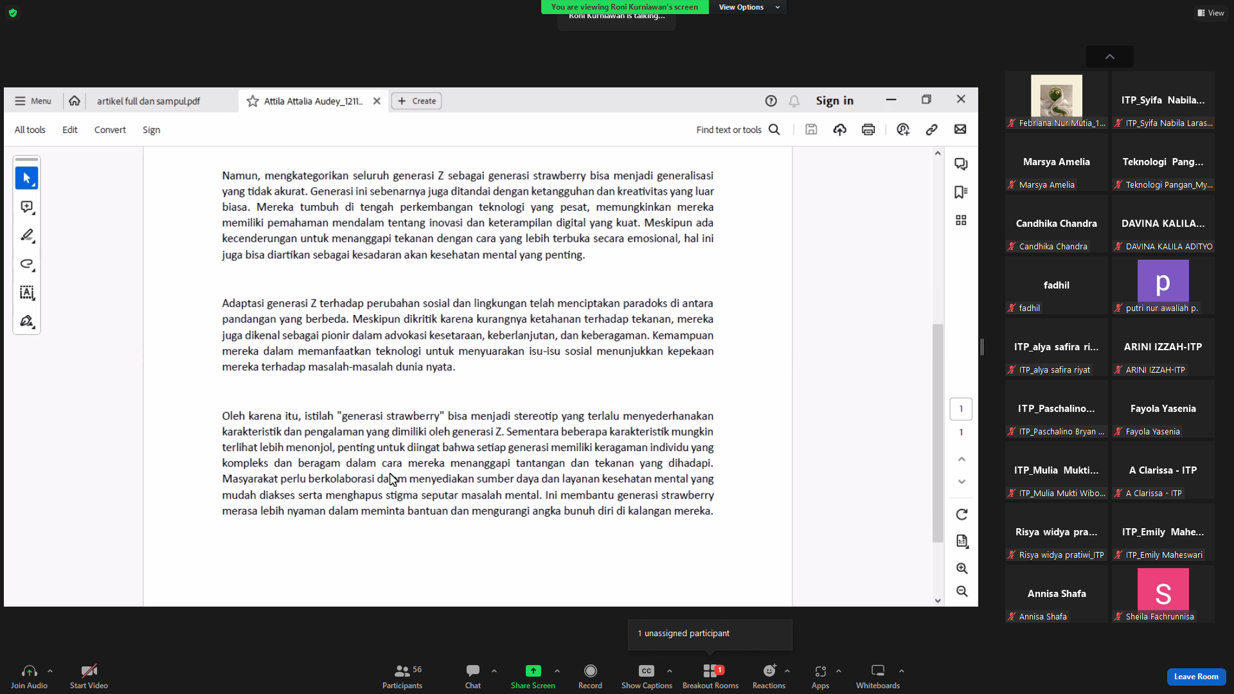Go to next page arrow

click(x=961, y=482)
